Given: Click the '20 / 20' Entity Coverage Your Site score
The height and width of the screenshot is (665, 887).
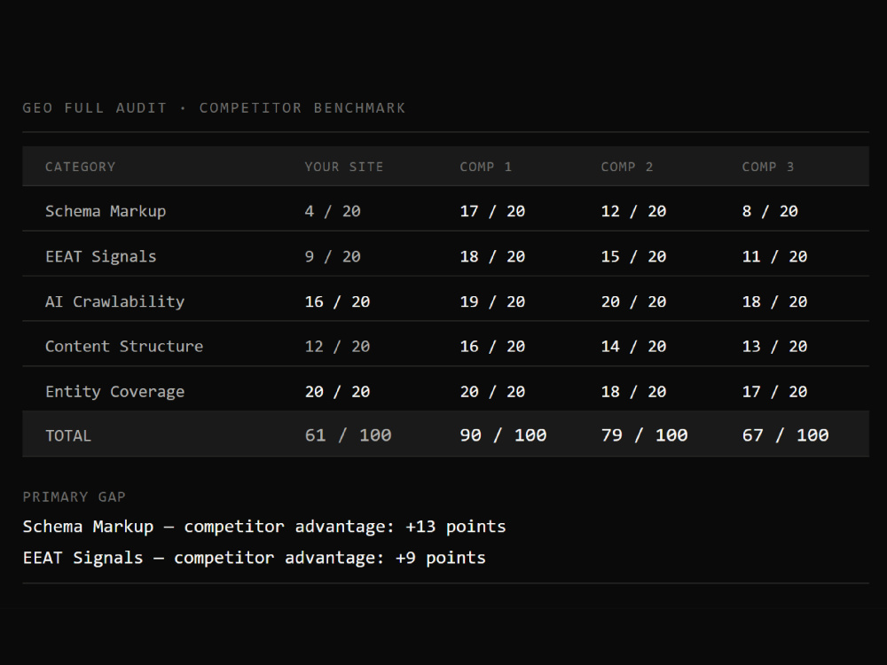Looking at the screenshot, I should coord(337,392).
